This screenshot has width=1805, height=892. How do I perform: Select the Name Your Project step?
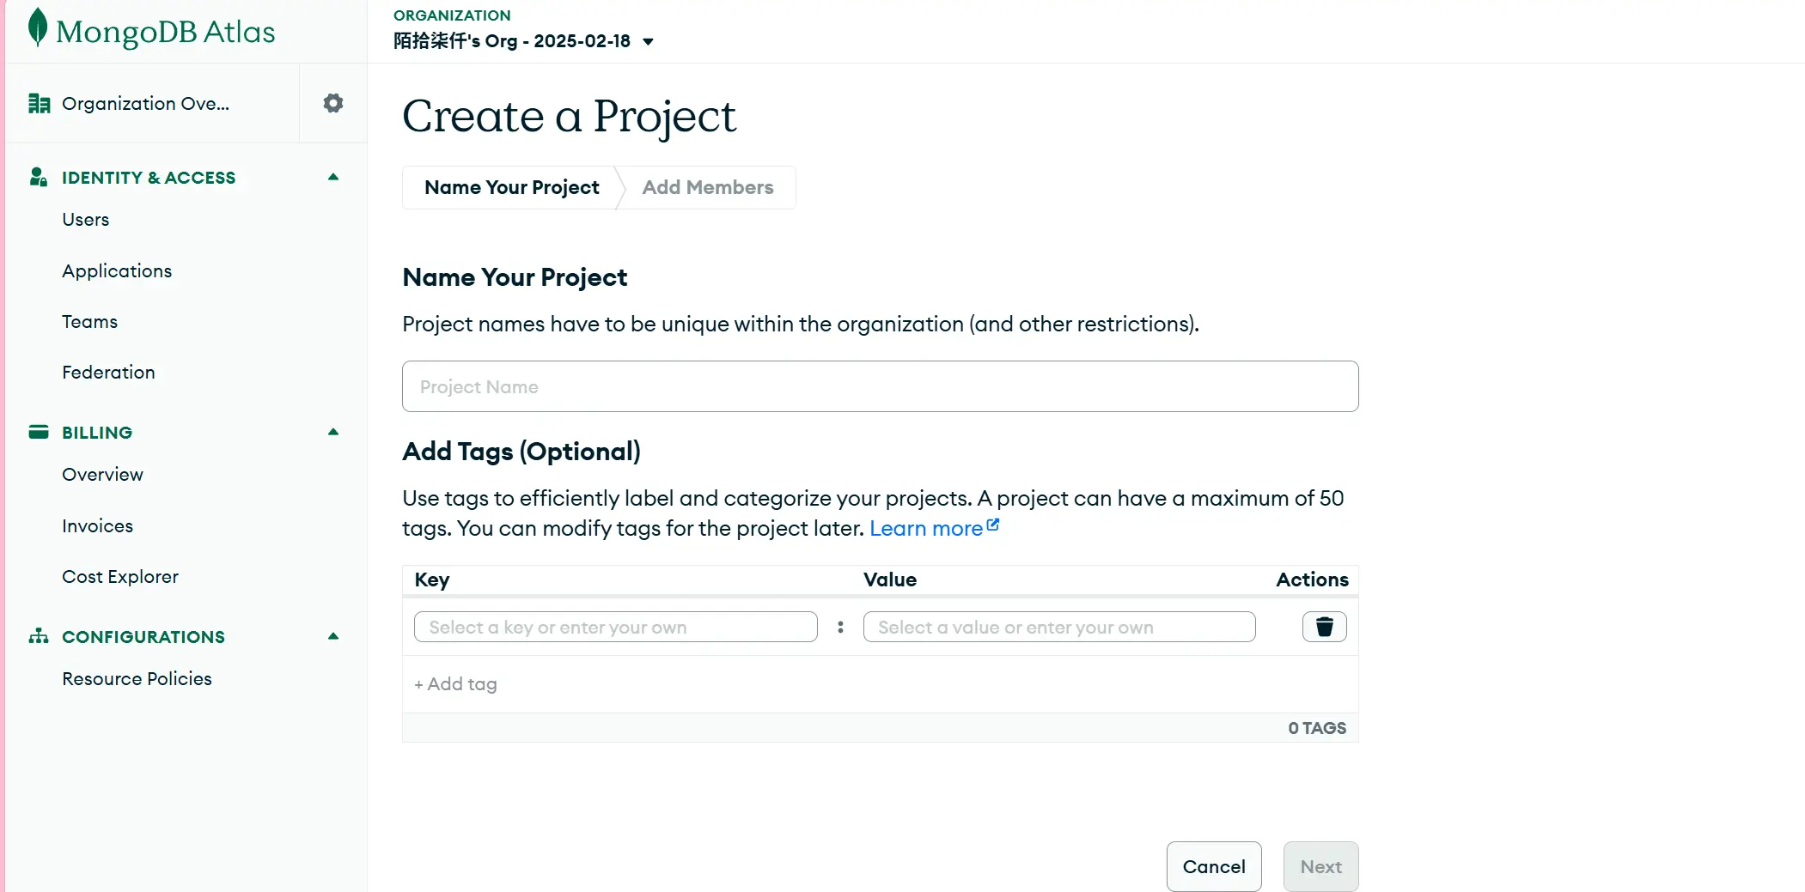(x=511, y=187)
